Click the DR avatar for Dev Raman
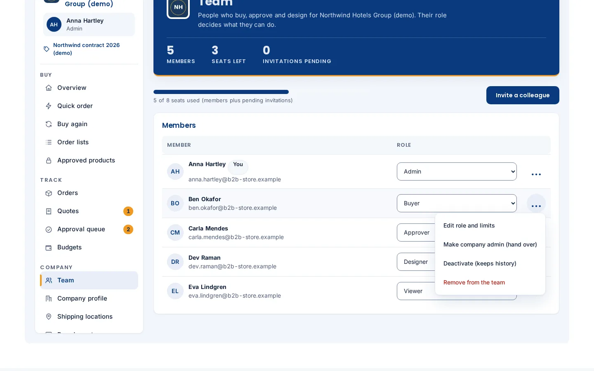594x371 pixels. coord(175,262)
